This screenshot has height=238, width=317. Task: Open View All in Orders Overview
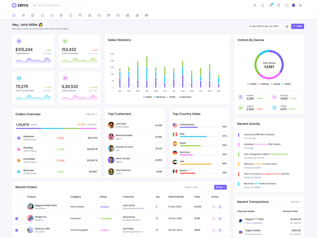(x=92, y=114)
